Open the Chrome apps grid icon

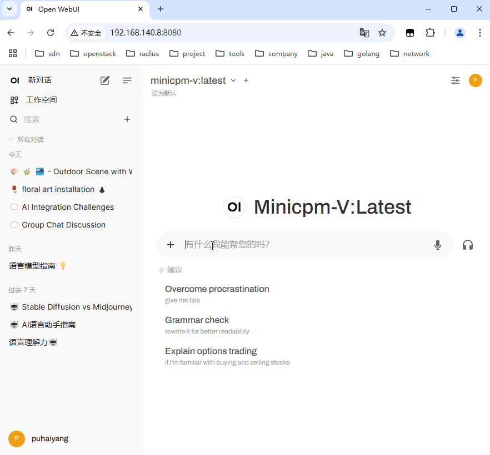click(13, 54)
